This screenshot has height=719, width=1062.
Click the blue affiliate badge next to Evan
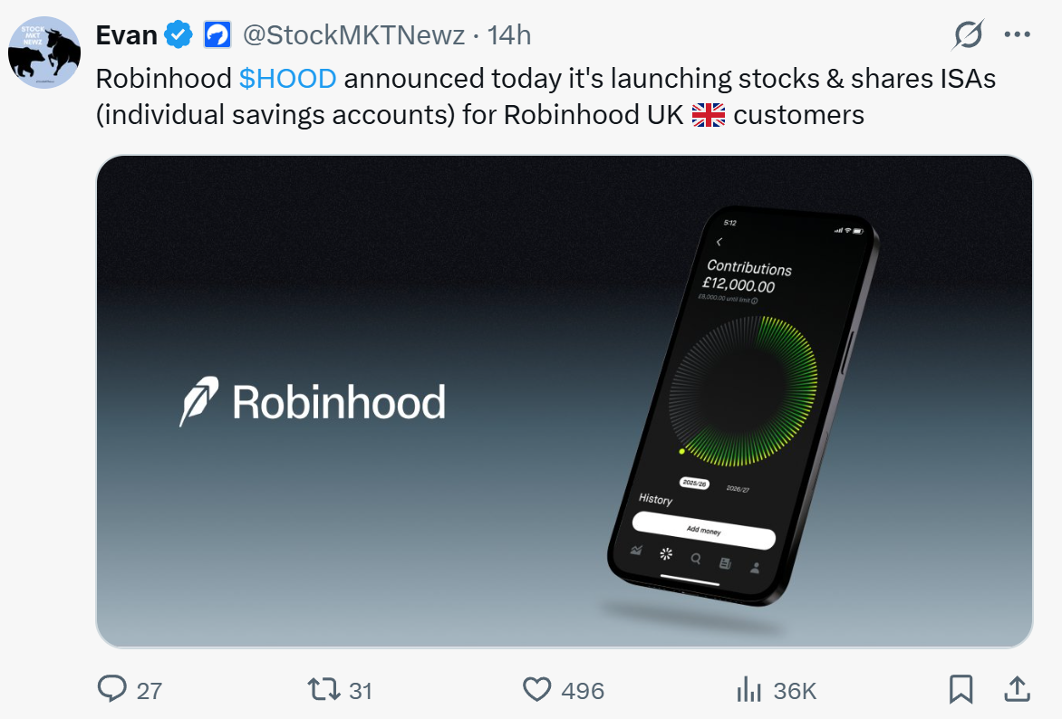(217, 34)
